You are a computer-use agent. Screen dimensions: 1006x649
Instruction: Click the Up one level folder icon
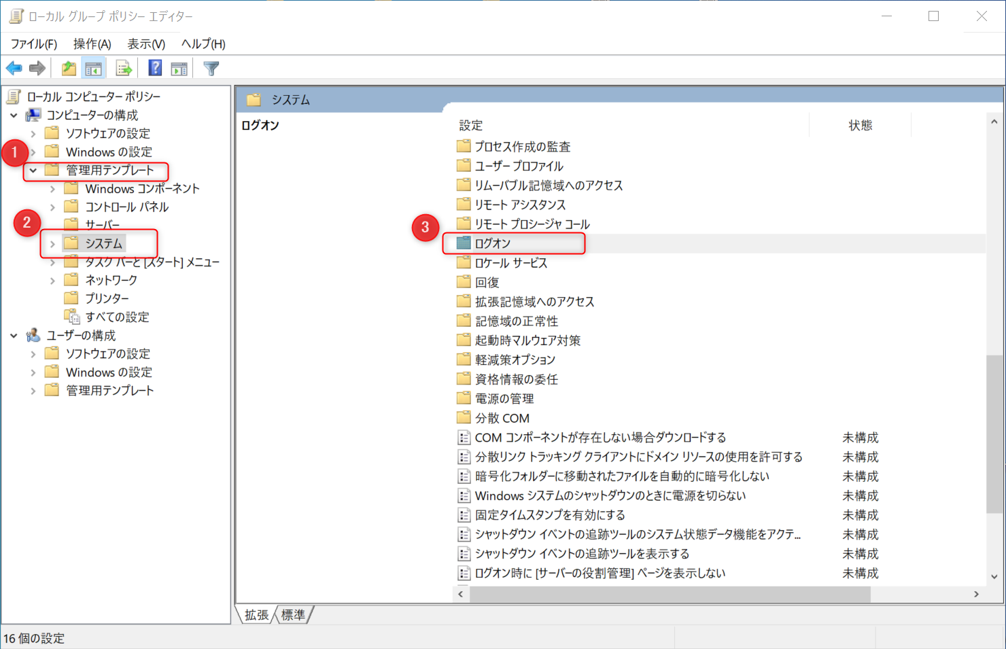(68, 67)
